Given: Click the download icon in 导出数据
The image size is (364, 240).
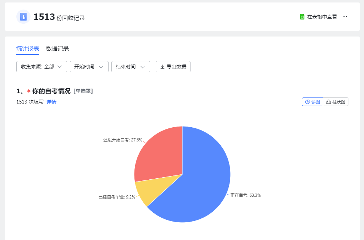Looking at the screenshot, I should (162, 67).
